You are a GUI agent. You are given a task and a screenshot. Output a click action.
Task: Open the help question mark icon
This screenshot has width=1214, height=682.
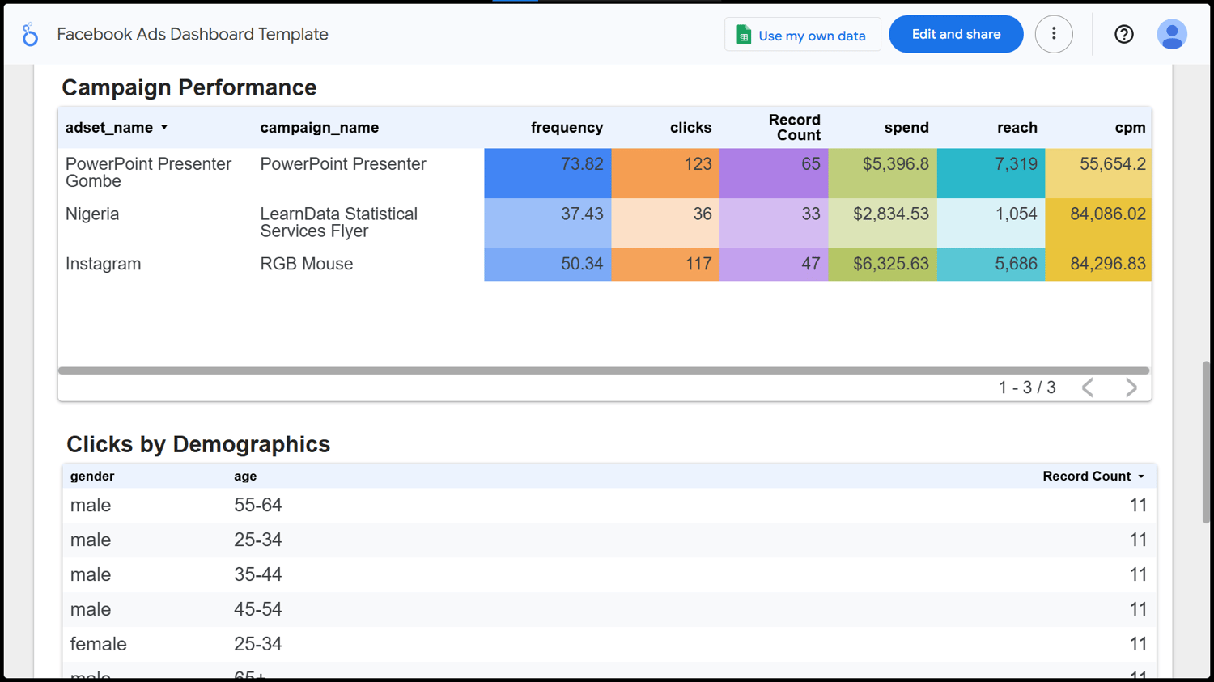point(1123,34)
